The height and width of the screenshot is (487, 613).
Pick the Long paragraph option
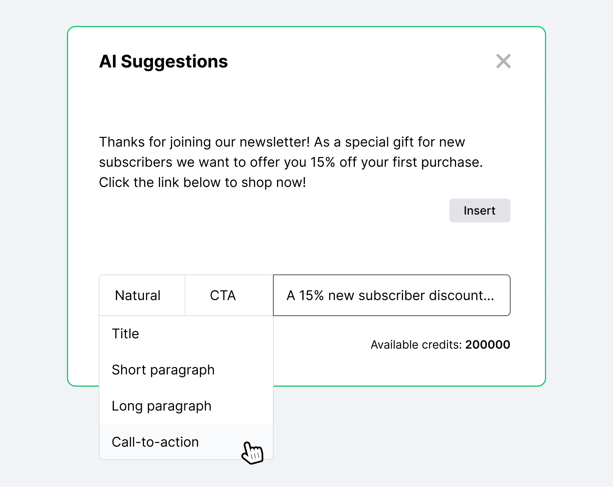coord(161,406)
